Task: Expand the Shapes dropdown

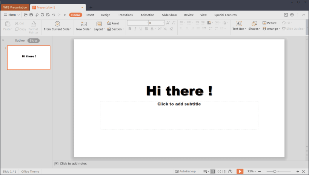Action: pos(254,29)
